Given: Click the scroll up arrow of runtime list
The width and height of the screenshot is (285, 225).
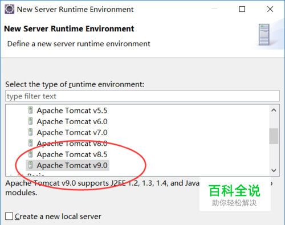Looking at the screenshot, I should pos(274,110).
